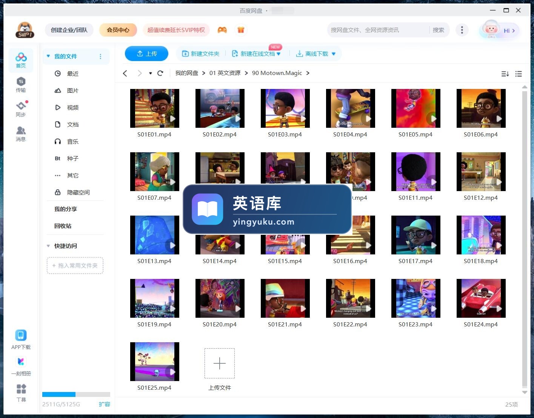Open the 同步 sync section
The height and width of the screenshot is (418, 534).
(x=21, y=109)
